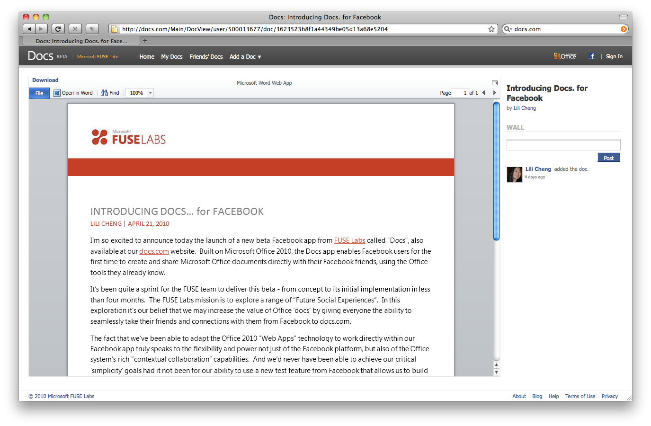Click the toolbar toggle pill in the title bar
The image size is (651, 426).
[x=624, y=17]
